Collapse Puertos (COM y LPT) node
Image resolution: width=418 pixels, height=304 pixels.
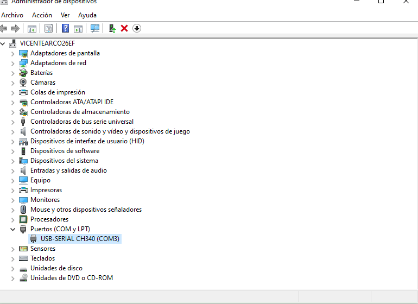[13, 229]
